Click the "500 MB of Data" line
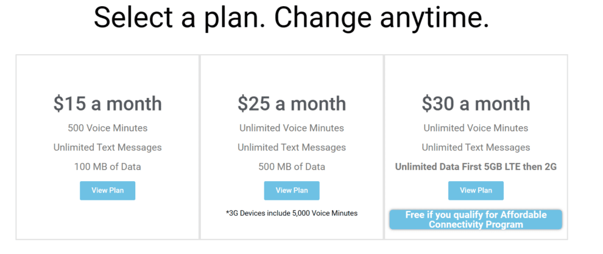 (291, 166)
